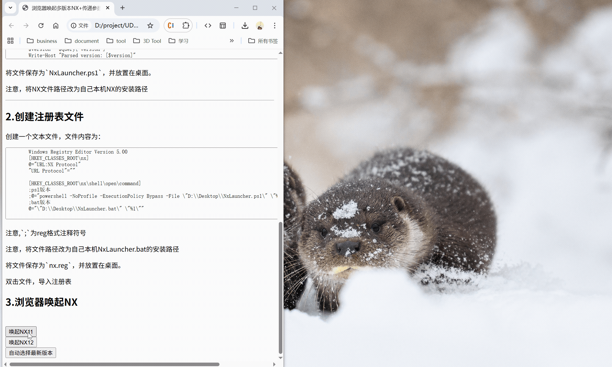Screen dimensions: 612x367
Task: Click the 唤起NX11 button
Action: [21, 332]
